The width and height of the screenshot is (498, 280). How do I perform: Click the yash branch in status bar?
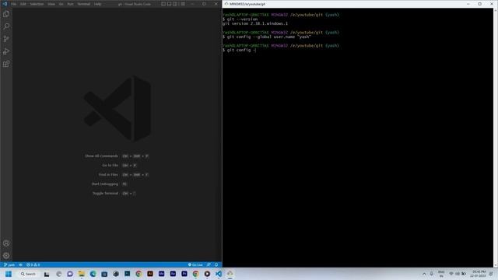[x=9, y=264]
